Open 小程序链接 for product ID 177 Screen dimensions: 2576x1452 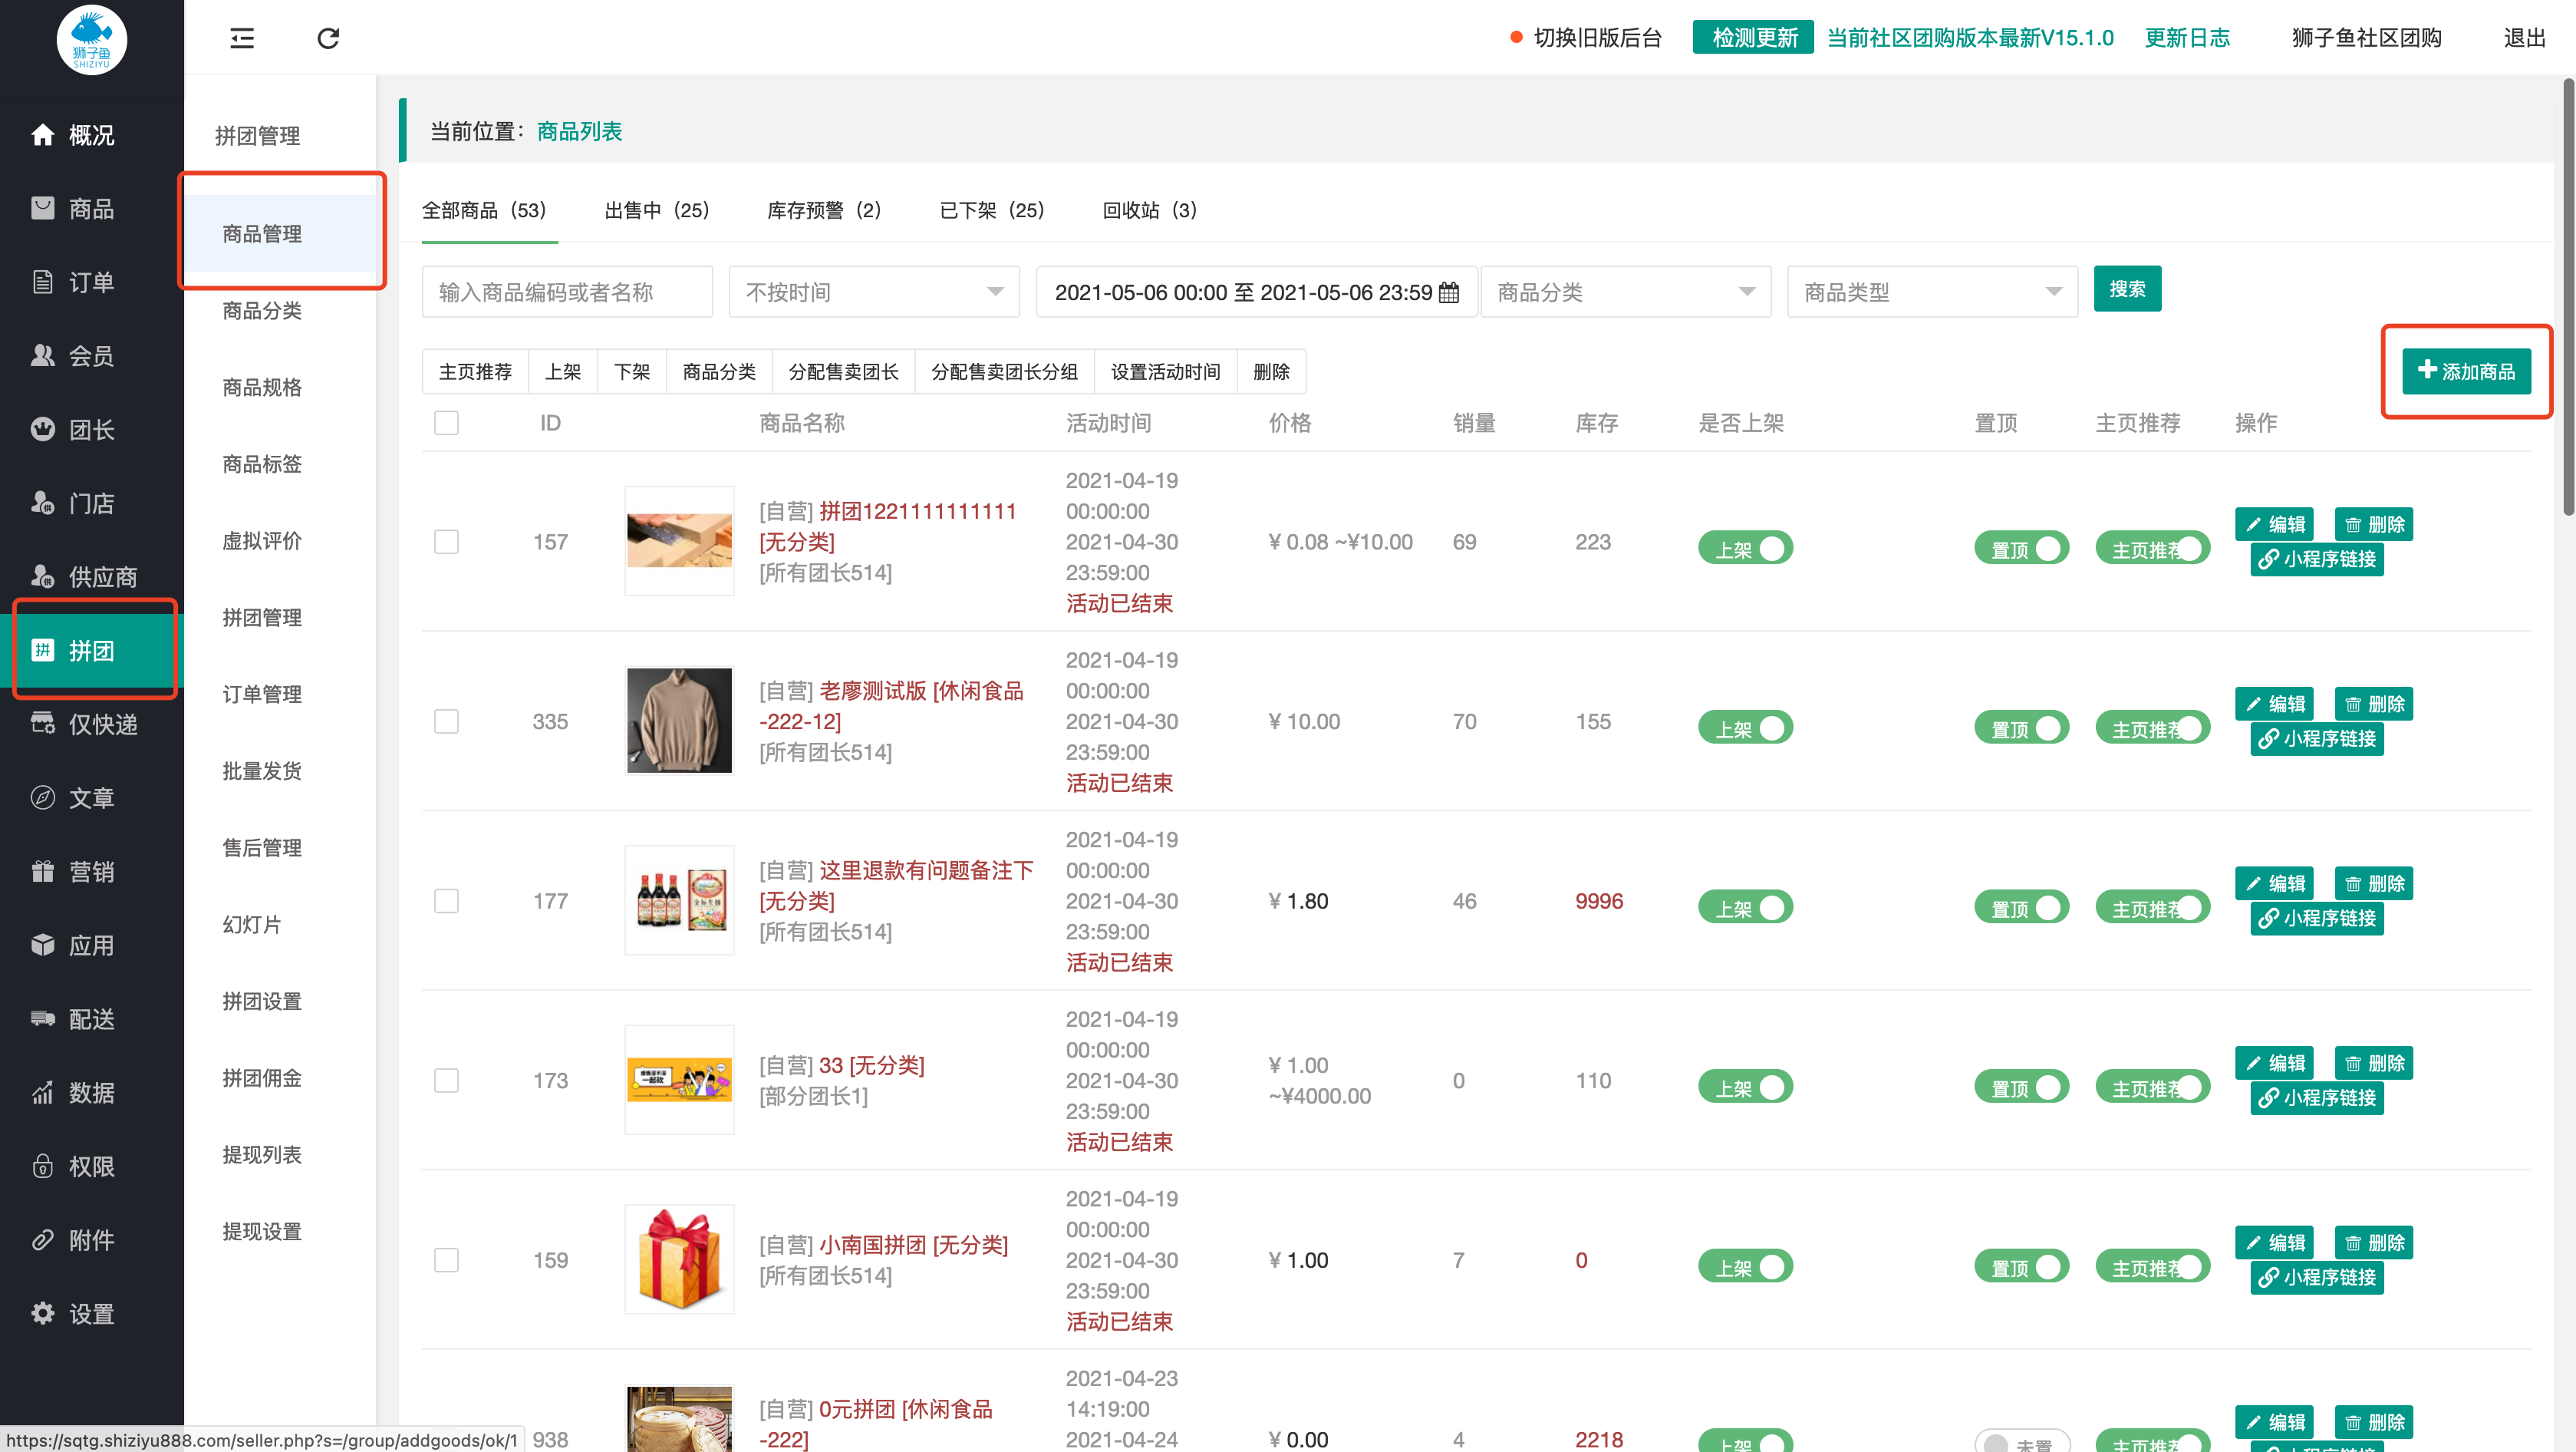point(2317,918)
